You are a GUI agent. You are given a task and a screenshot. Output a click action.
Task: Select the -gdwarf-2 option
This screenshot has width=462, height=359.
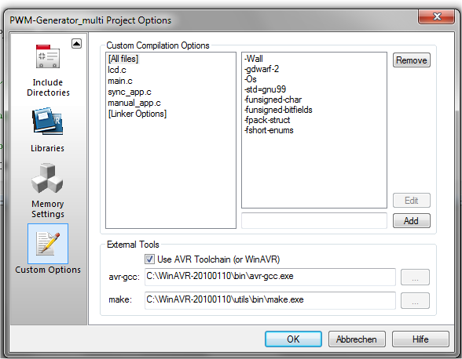tap(262, 69)
